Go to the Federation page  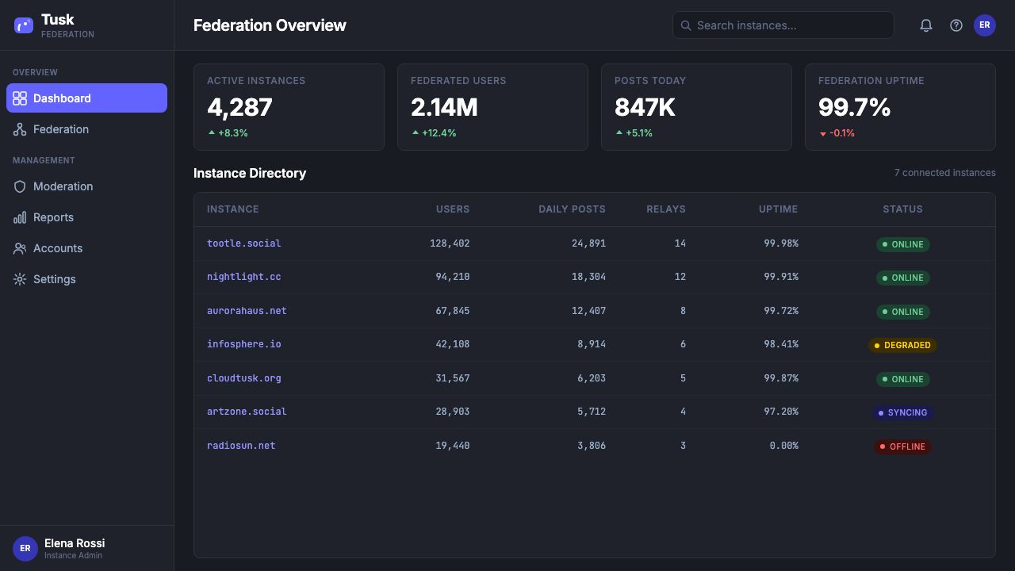click(86, 129)
